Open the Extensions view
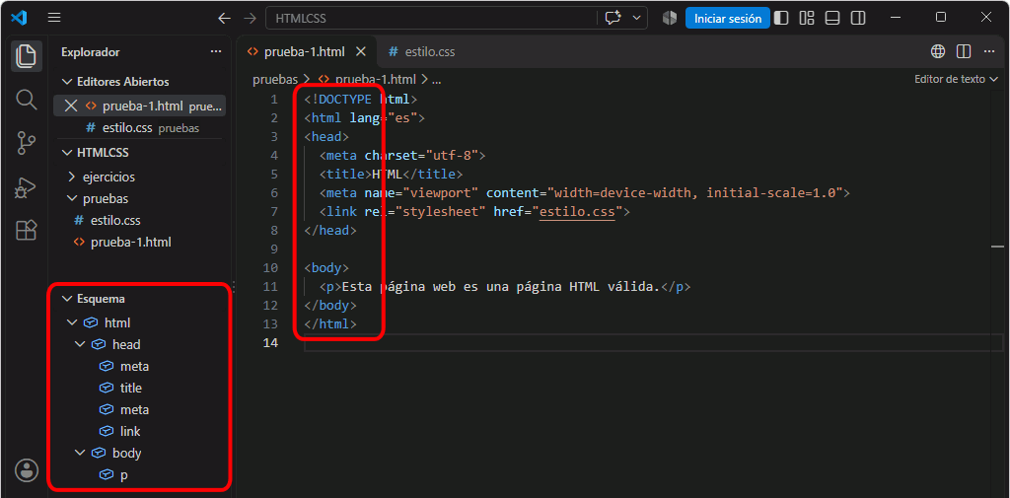This screenshot has height=498, width=1010. (26, 230)
